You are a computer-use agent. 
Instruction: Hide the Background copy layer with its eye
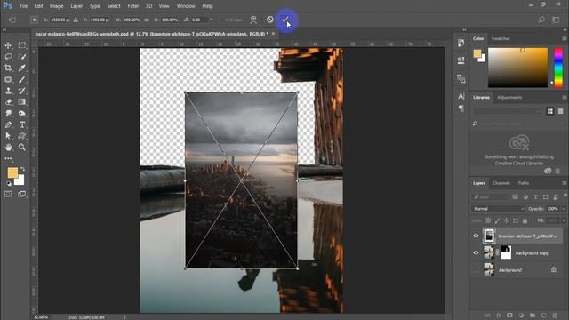(476, 252)
